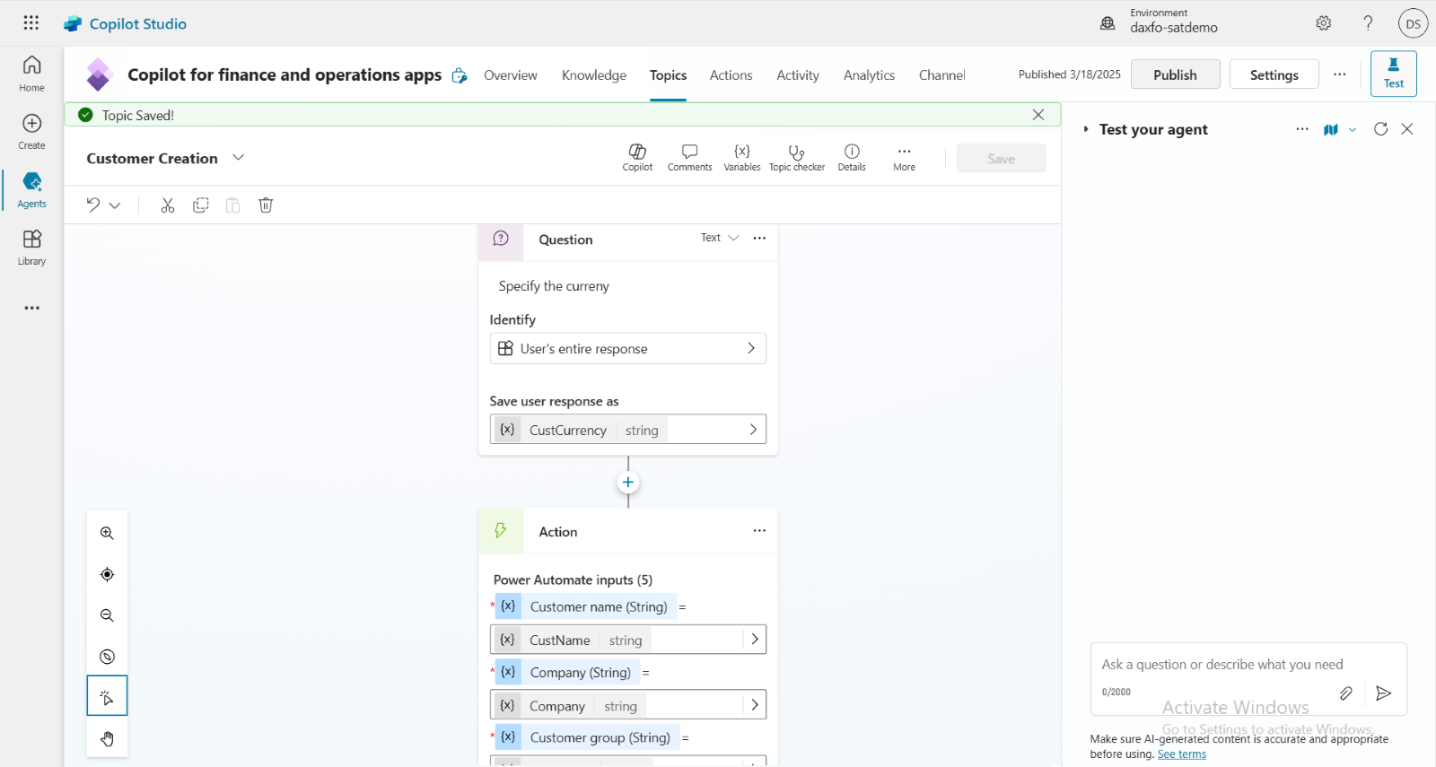Select the hand pan tool

107,738
